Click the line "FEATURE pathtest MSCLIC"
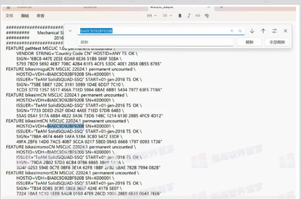301x199 pixels. 61,48
